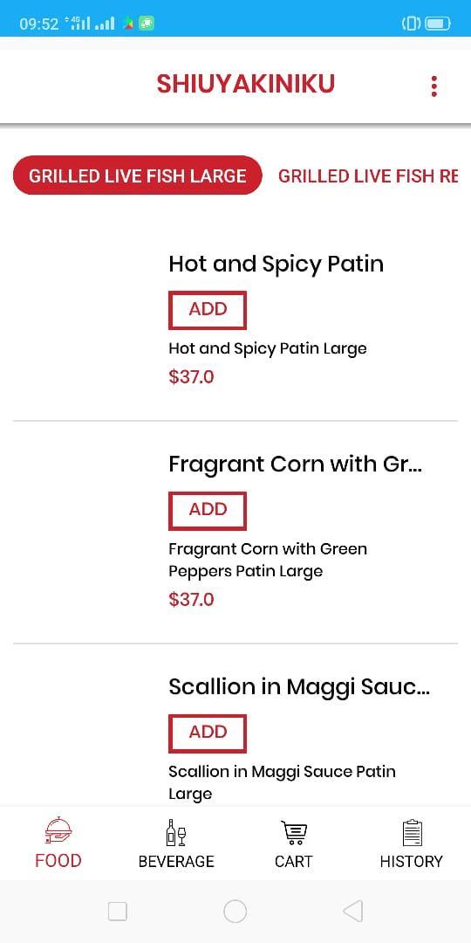Tap the Food serving-dish icon
The height and width of the screenshot is (943, 471).
58,832
